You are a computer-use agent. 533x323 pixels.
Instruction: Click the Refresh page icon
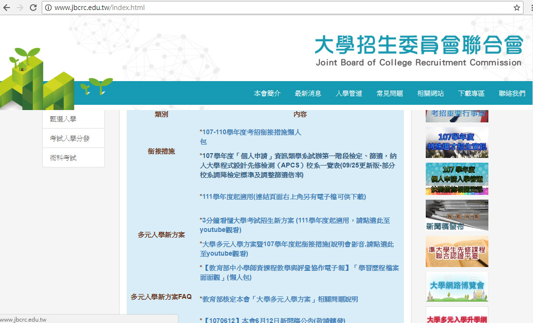tap(32, 8)
